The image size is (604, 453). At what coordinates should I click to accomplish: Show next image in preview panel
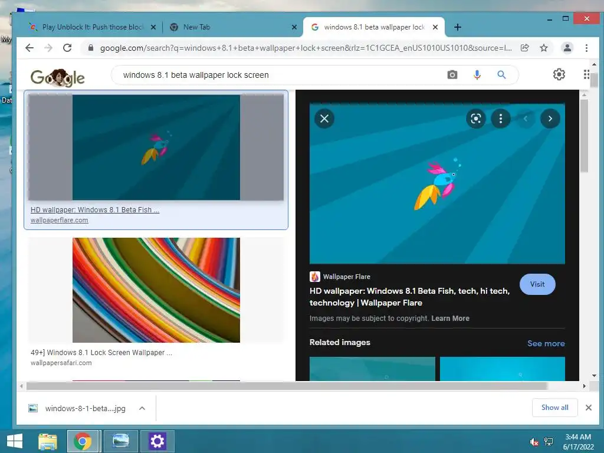pos(550,119)
